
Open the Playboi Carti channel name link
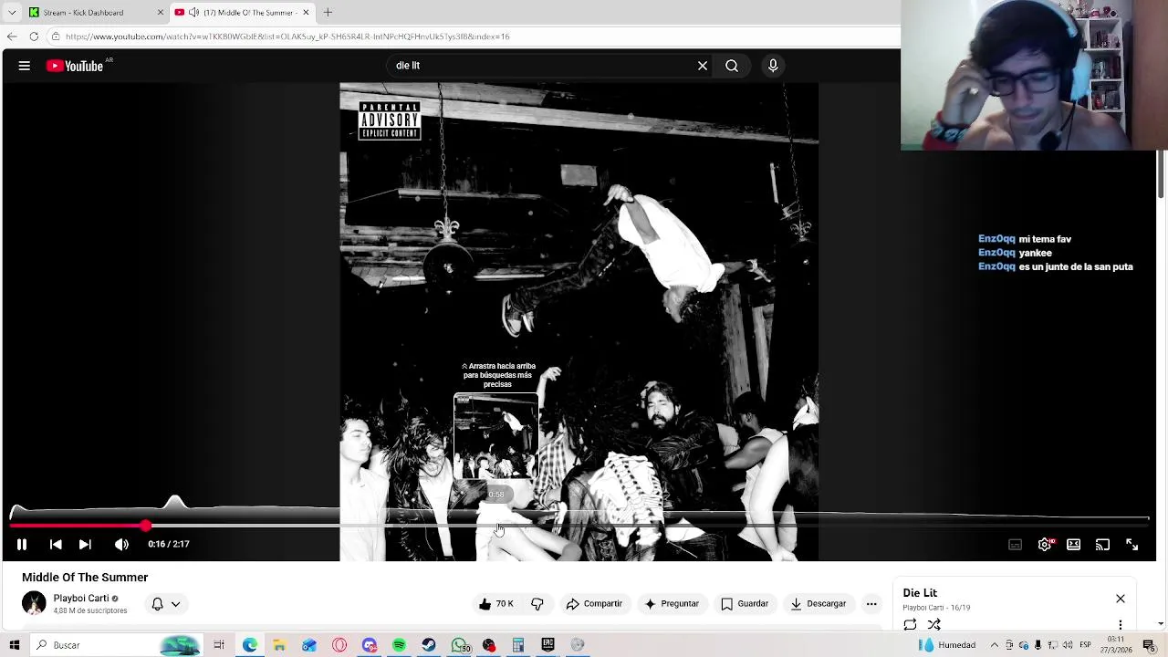click(80, 599)
